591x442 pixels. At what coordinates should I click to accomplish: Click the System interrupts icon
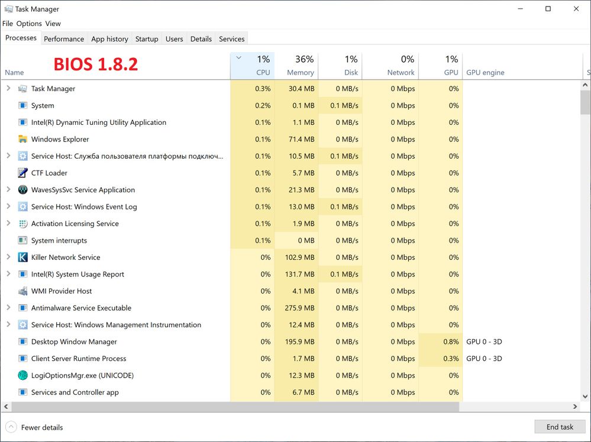click(x=22, y=240)
